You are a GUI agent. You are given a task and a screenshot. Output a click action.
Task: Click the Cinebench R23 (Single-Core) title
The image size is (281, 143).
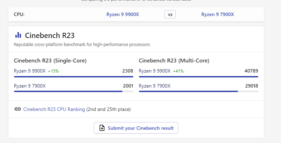50,61
